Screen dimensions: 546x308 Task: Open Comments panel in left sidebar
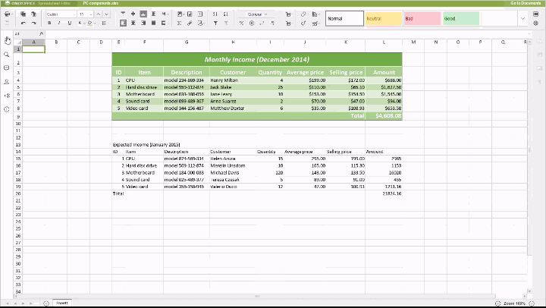[6, 68]
